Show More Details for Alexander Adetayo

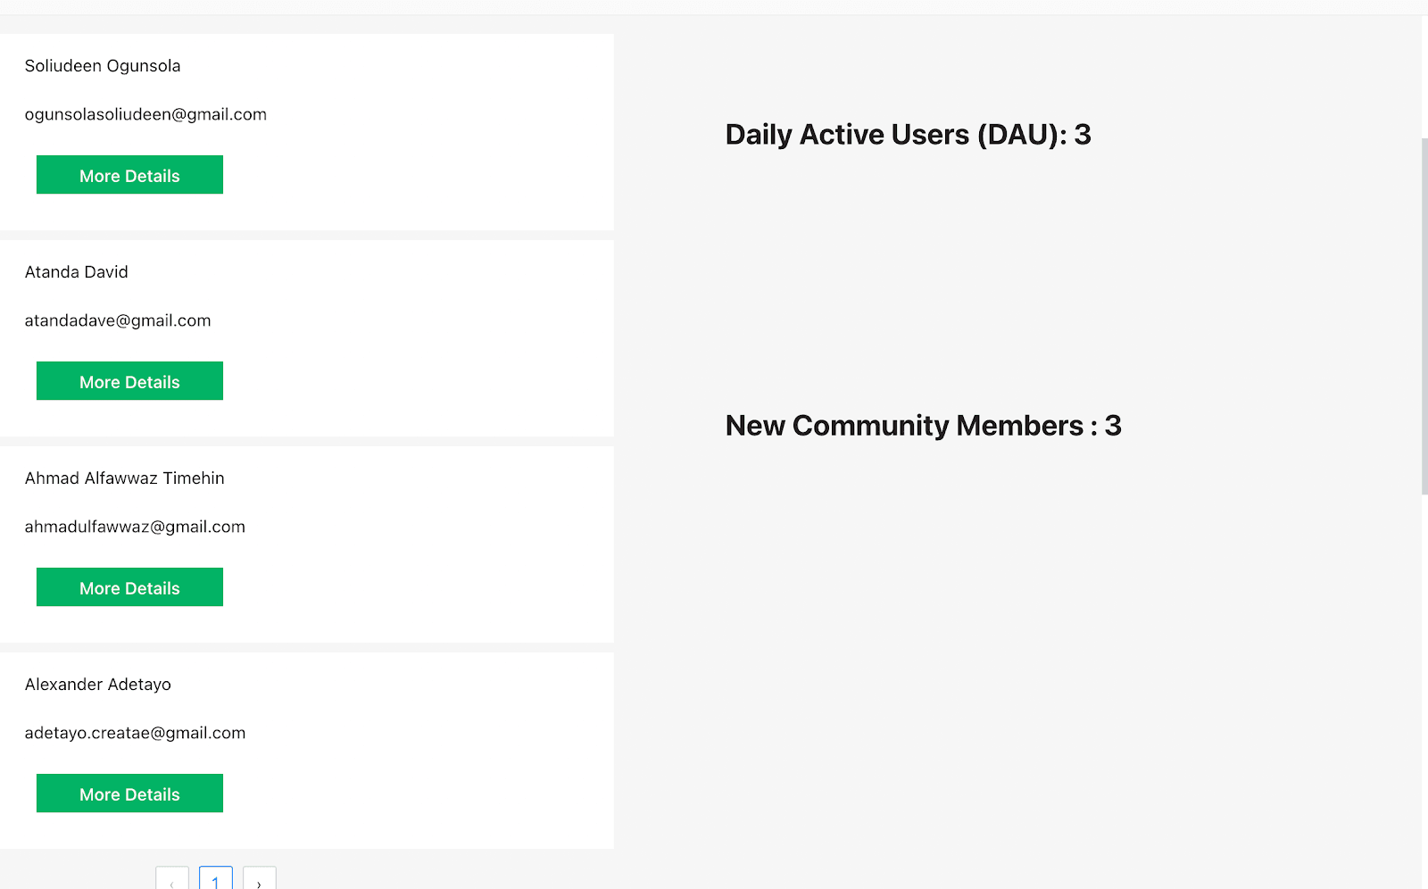pos(129,793)
